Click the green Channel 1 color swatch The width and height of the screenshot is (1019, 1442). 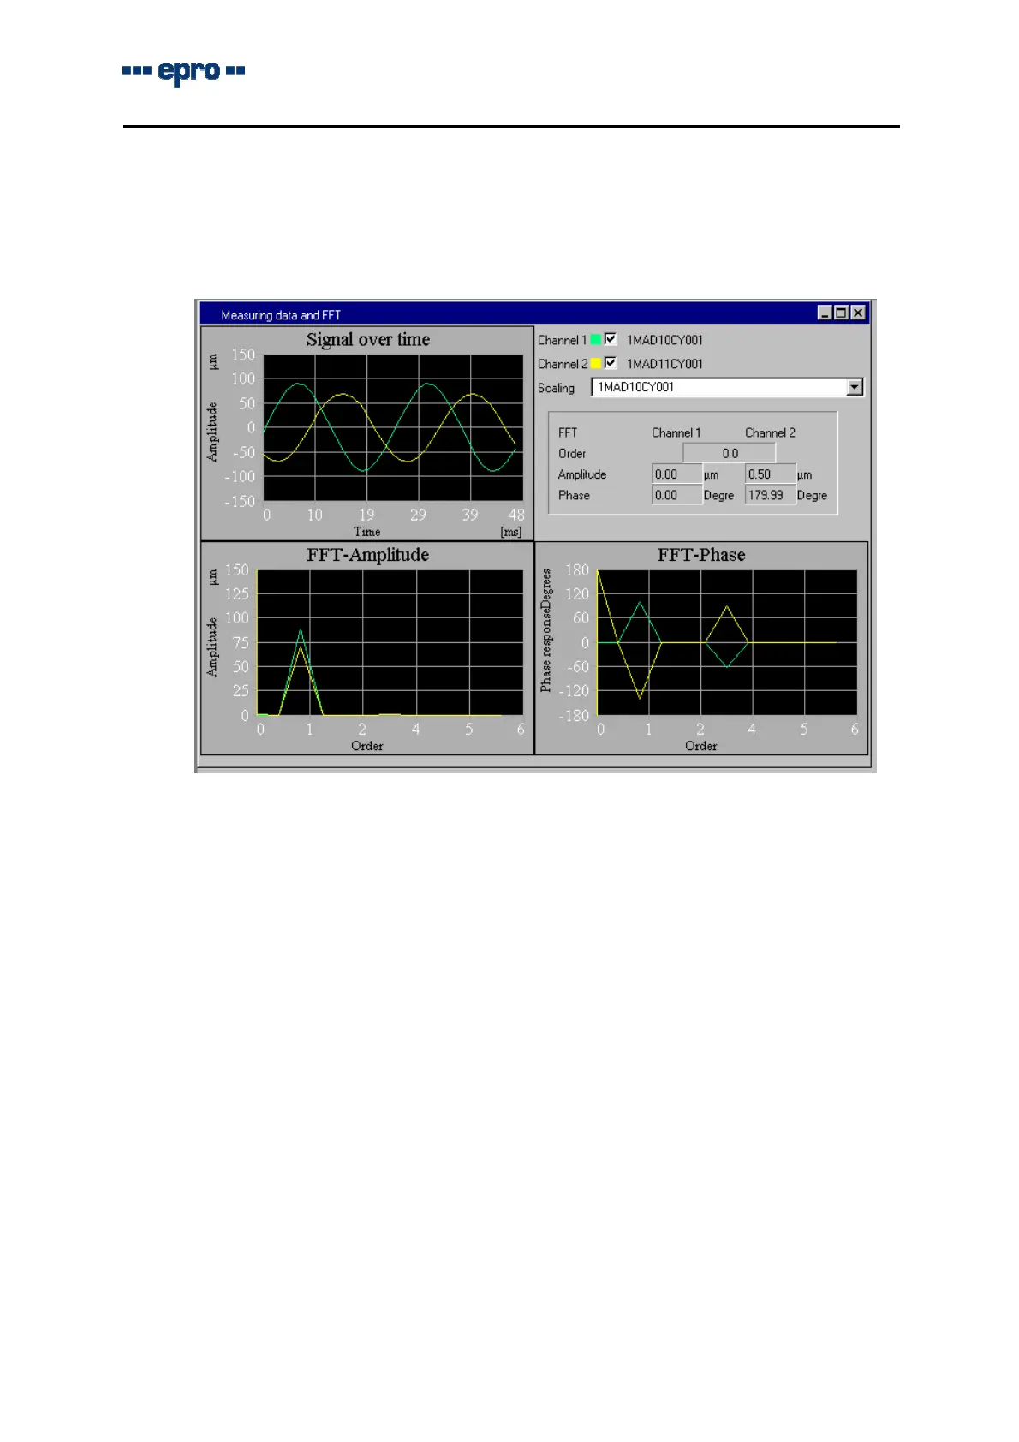coord(596,340)
